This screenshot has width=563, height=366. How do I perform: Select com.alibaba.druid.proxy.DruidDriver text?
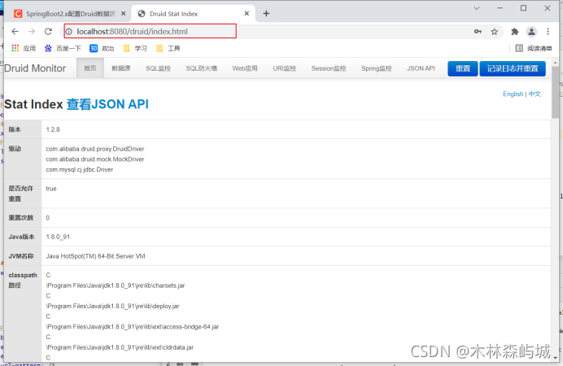[x=95, y=149]
